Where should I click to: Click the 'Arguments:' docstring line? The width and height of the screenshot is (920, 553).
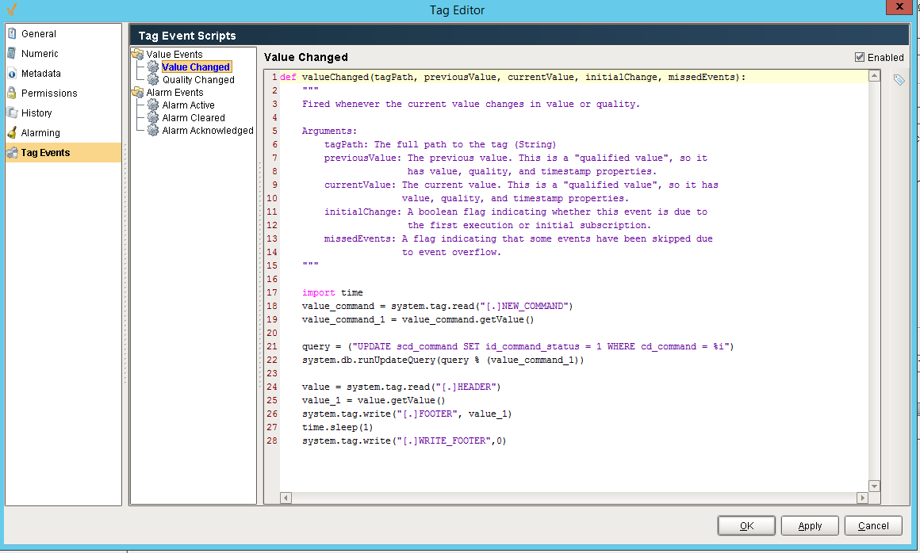(329, 131)
